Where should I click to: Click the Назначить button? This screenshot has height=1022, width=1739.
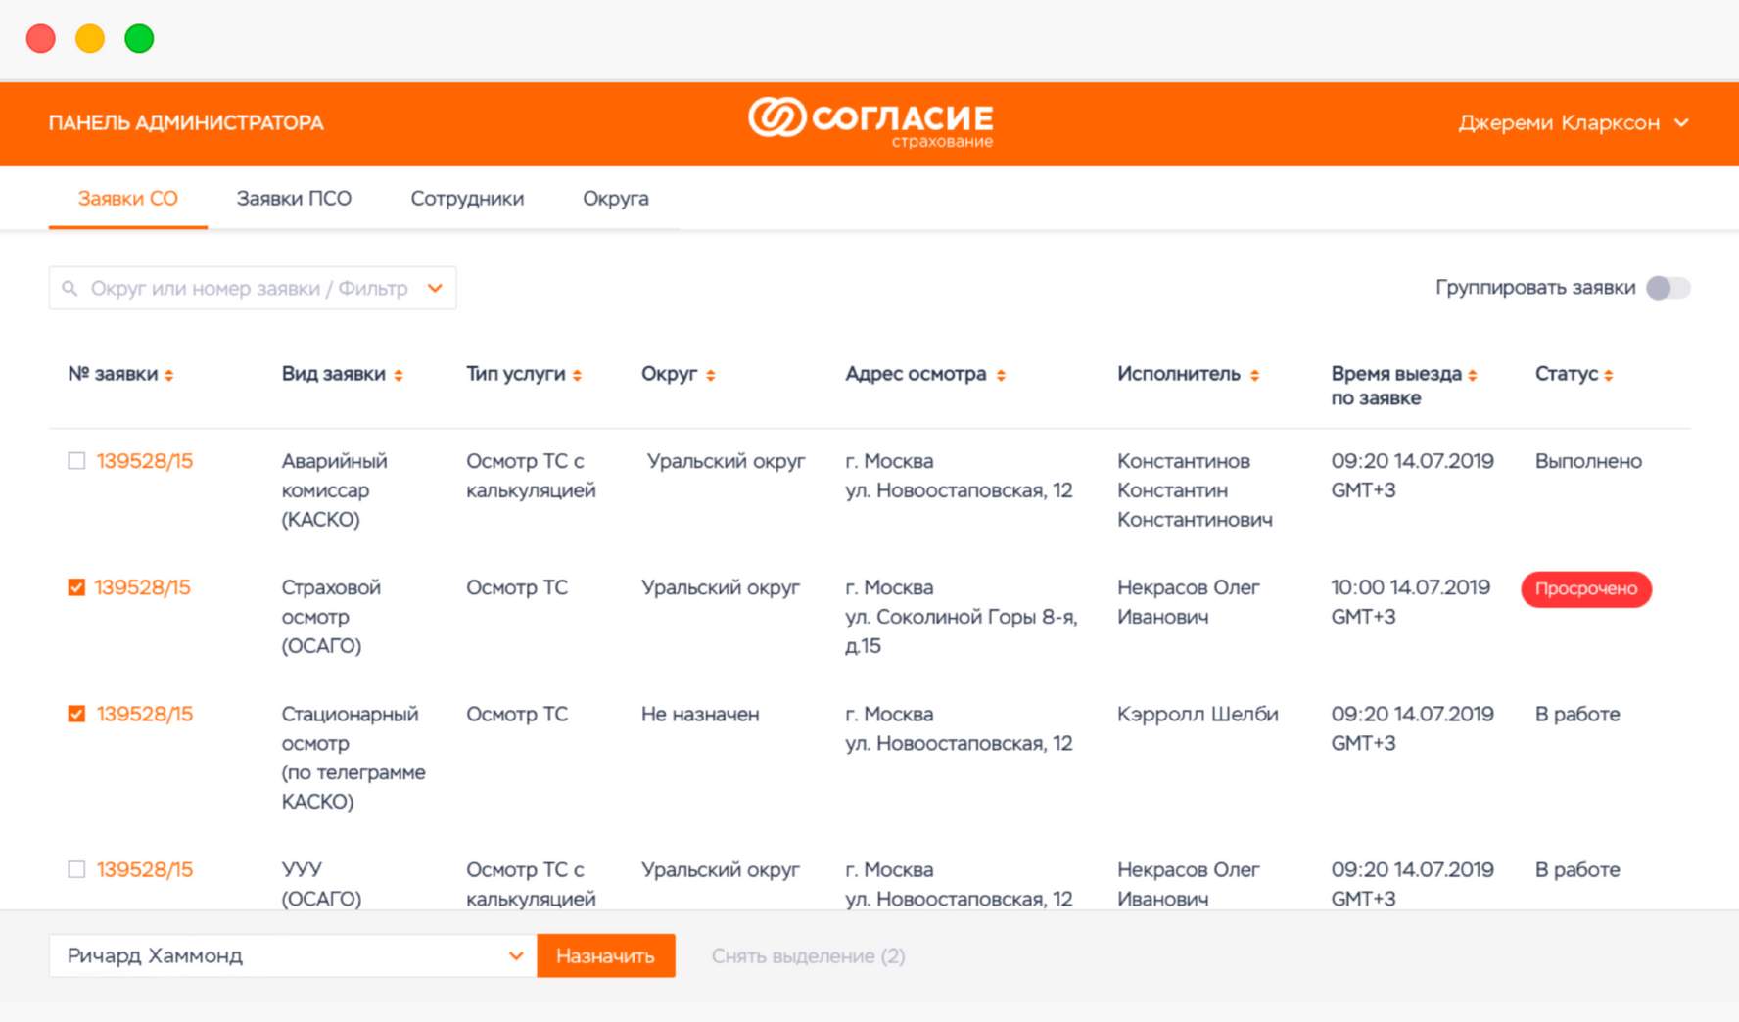(606, 955)
